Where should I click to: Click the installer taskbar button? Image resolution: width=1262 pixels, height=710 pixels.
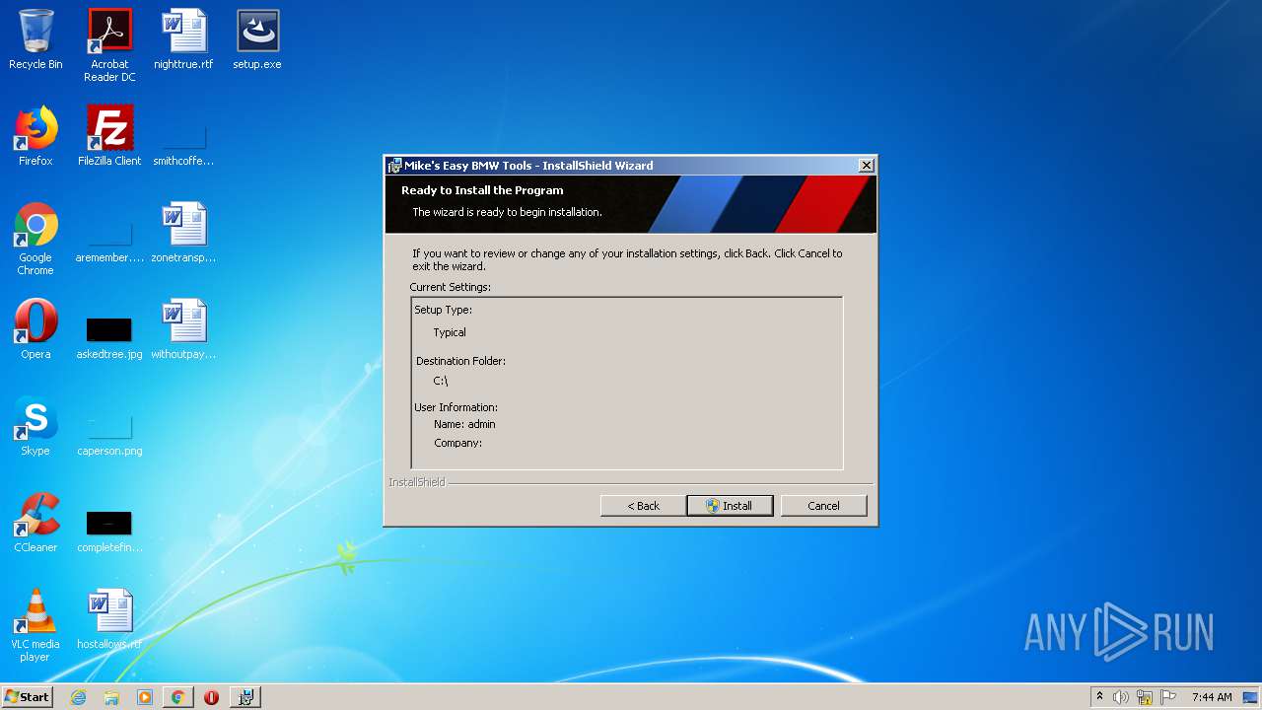(245, 697)
